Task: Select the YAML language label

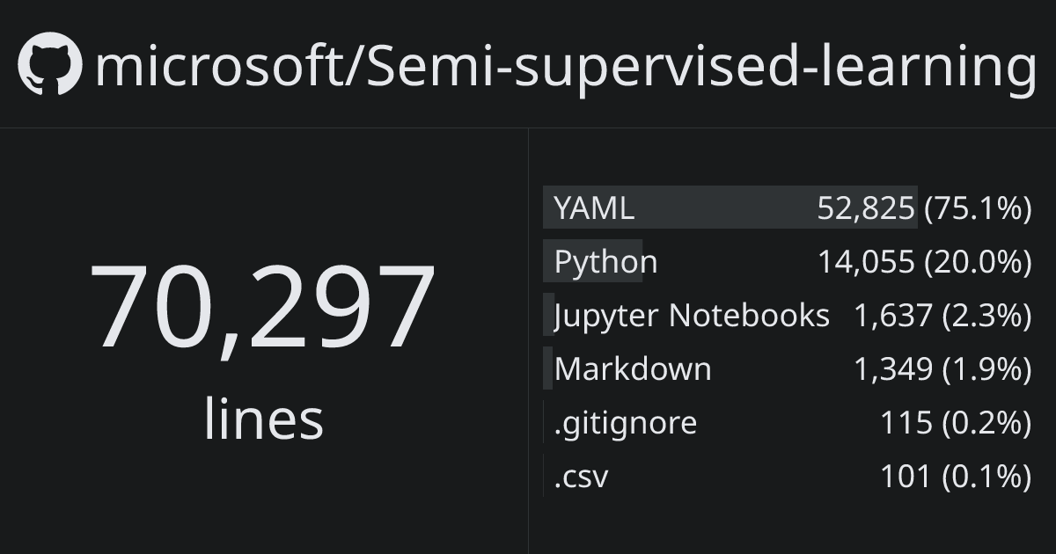Action: coord(594,208)
